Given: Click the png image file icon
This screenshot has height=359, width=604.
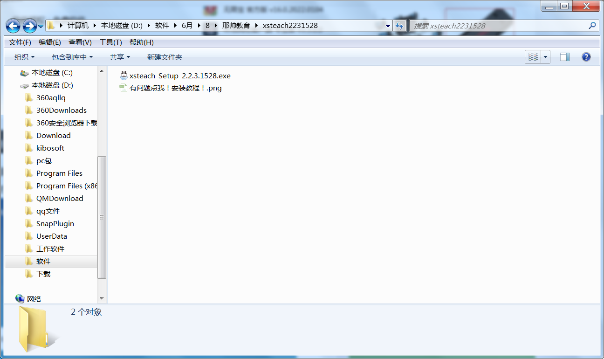Looking at the screenshot, I should pos(124,88).
